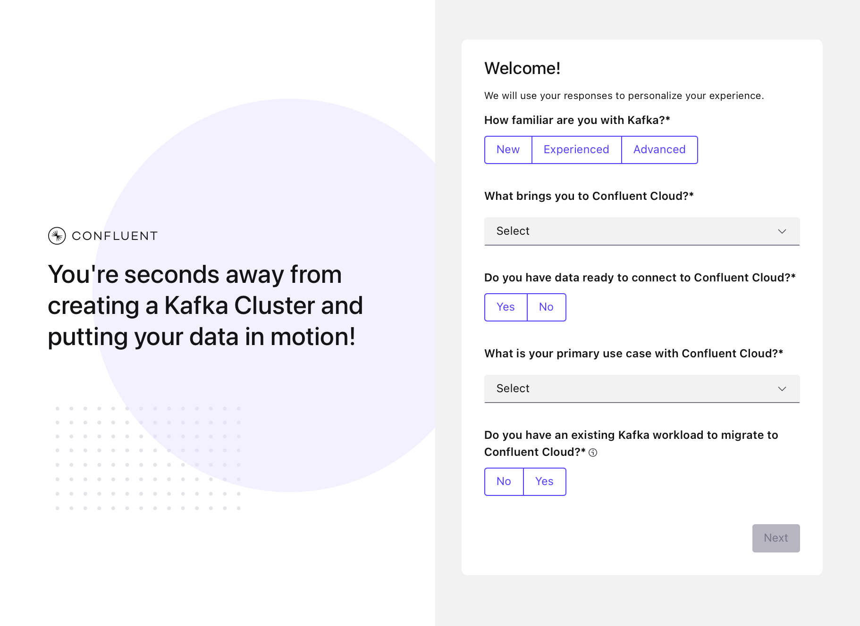Click the CONFLUENT wordmark text
This screenshot has height=626, width=860.
[x=115, y=236]
